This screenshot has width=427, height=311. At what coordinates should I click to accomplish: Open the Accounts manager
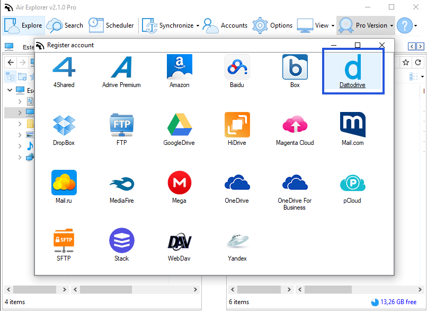coord(225,25)
